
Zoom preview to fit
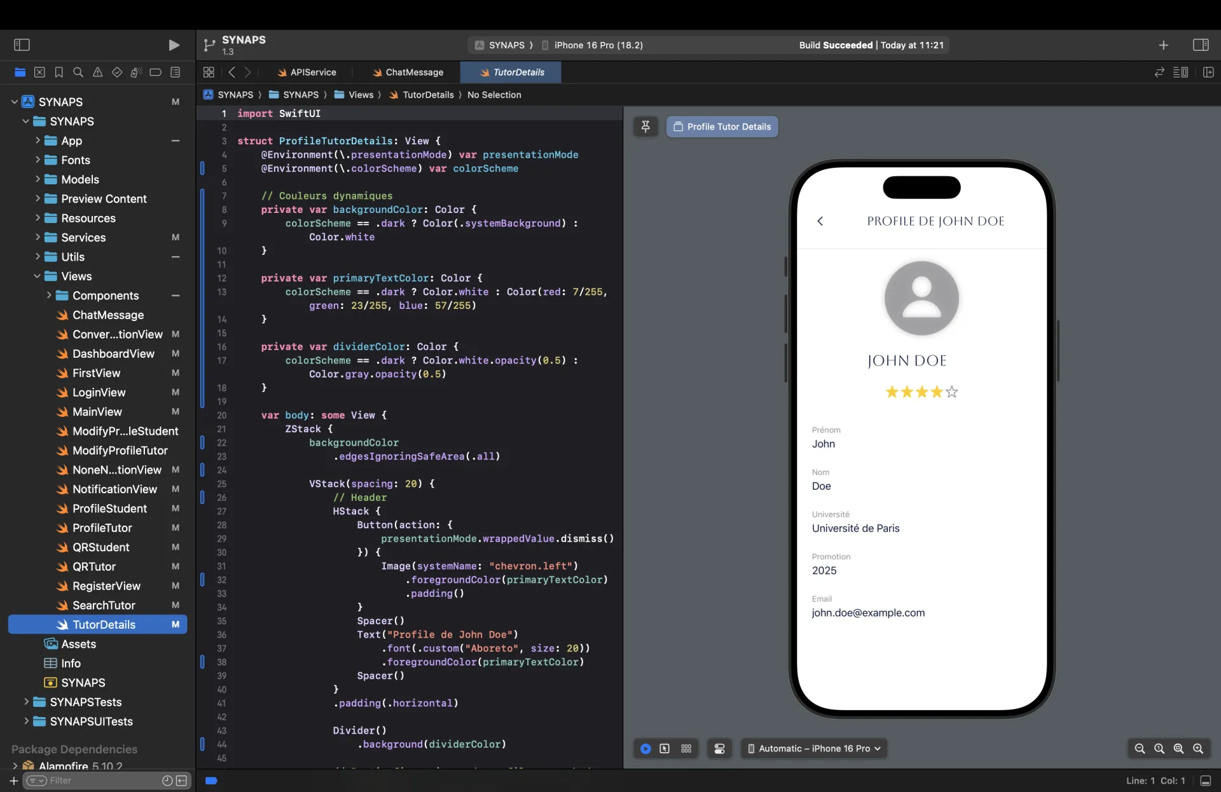point(1178,749)
